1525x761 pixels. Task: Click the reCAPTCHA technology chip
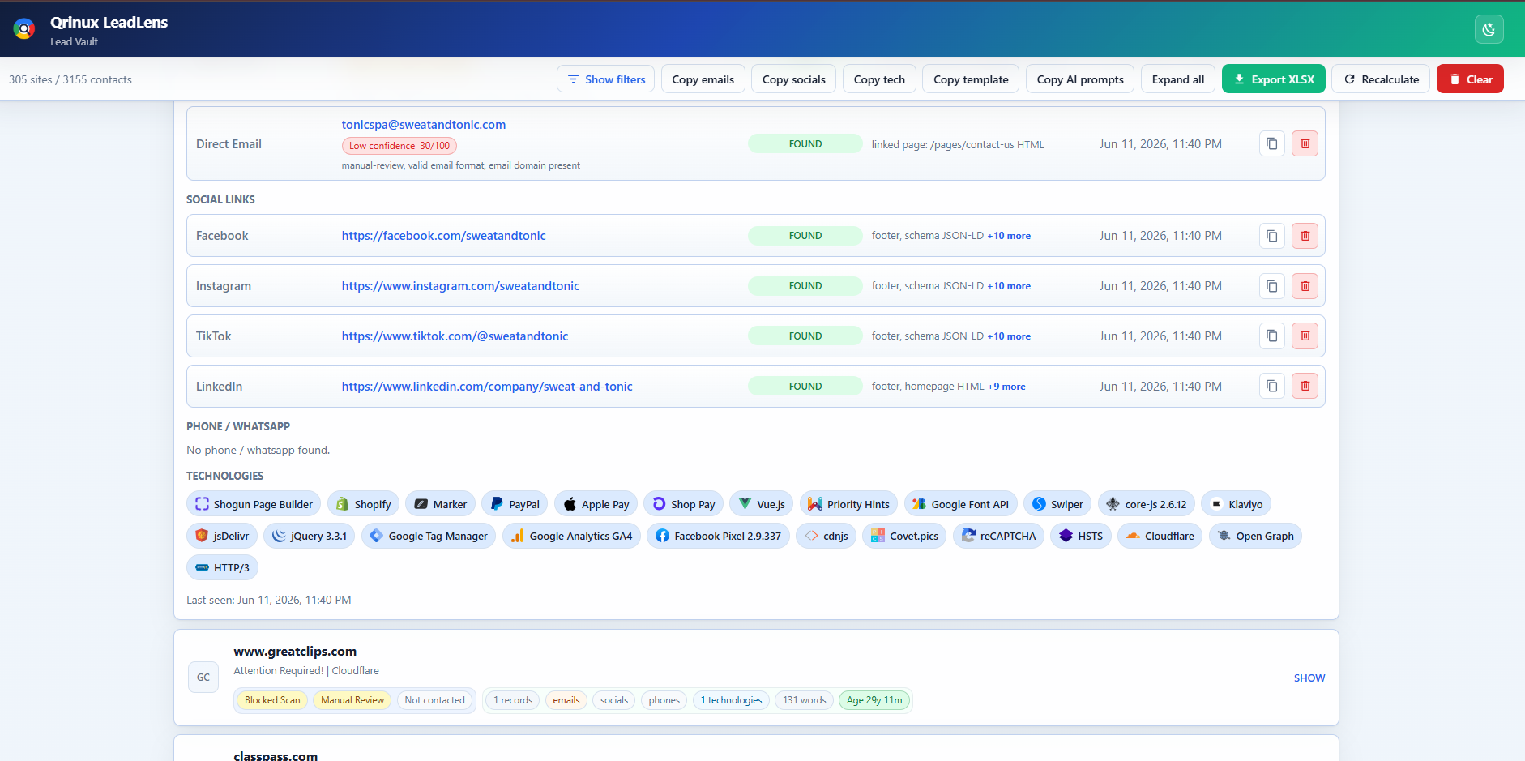click(x=998, y=536)
